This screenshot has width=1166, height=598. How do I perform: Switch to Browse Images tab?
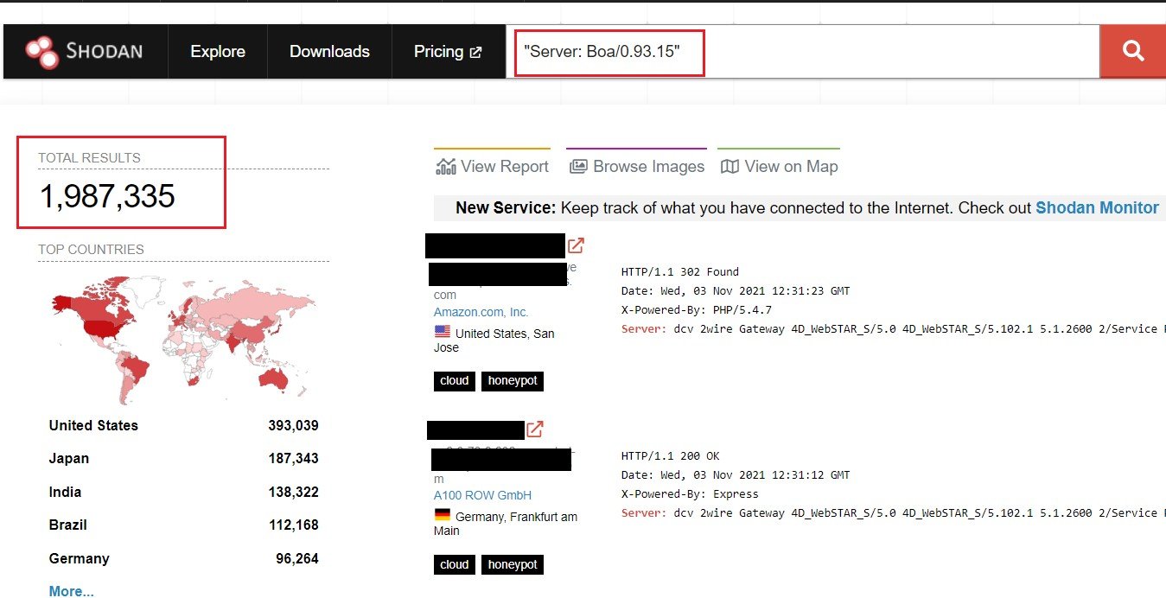[636, 166]
